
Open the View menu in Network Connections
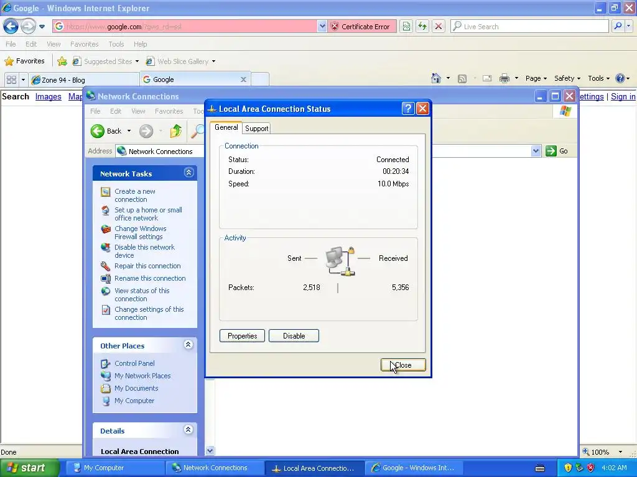138,111
